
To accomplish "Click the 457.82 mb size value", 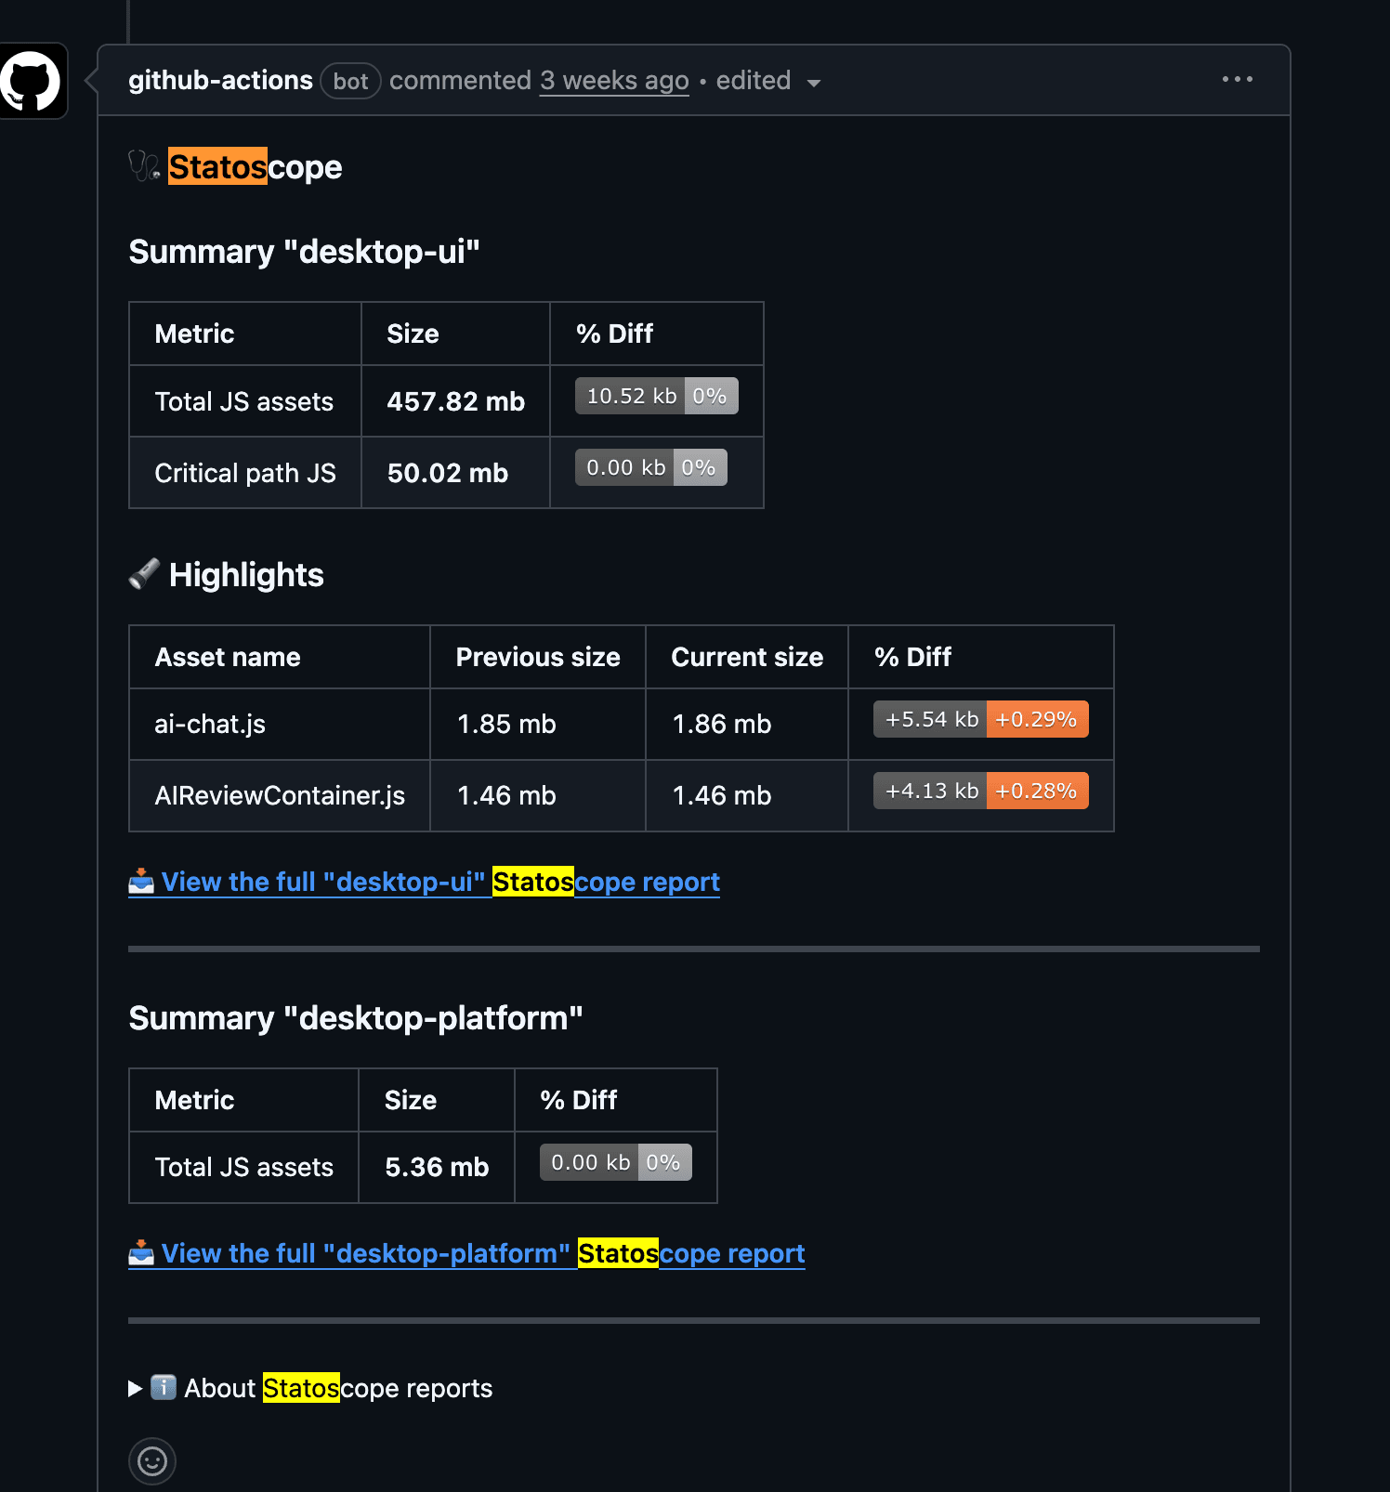I will click(456, 401).
